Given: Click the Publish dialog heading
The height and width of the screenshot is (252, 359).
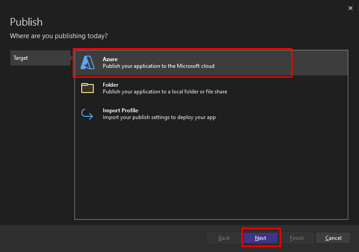Looking at the screenshot, I should click(26, 22).
